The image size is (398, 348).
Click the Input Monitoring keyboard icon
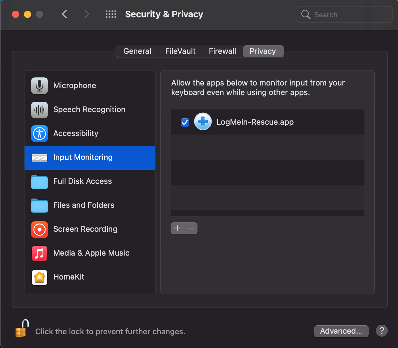(39, 158)
